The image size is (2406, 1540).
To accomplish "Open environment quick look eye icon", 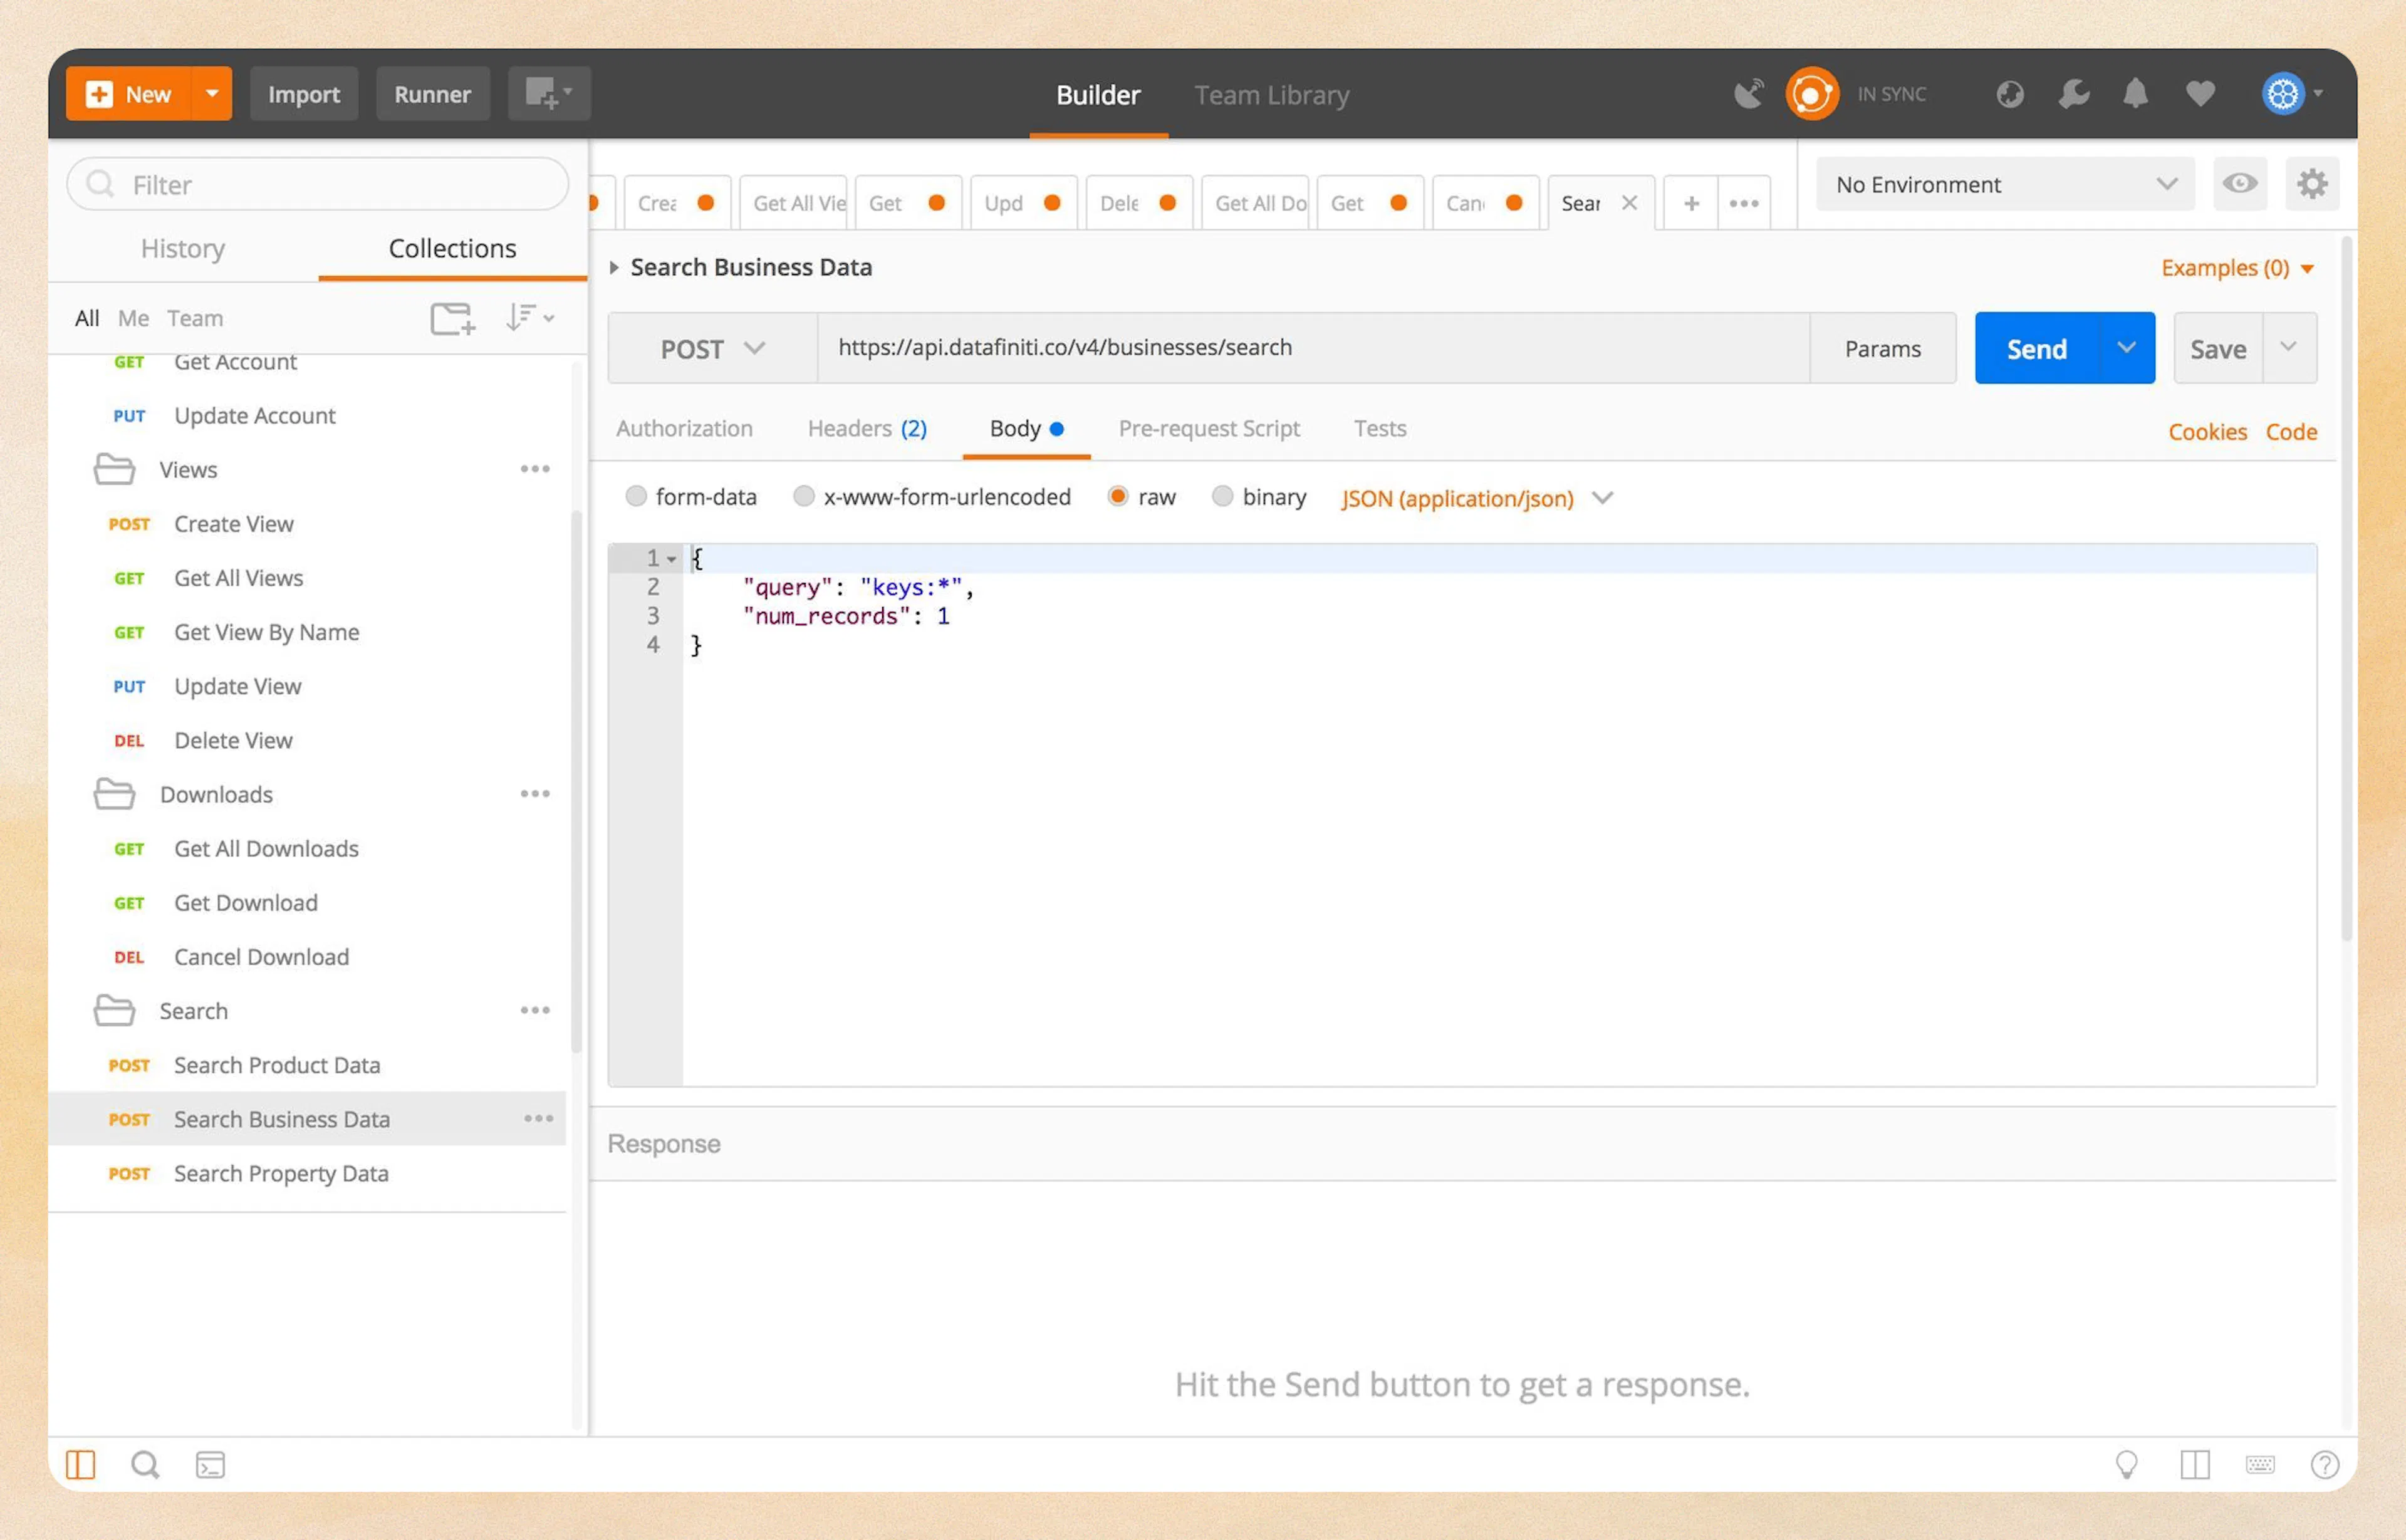I will tap(2240, 184).
